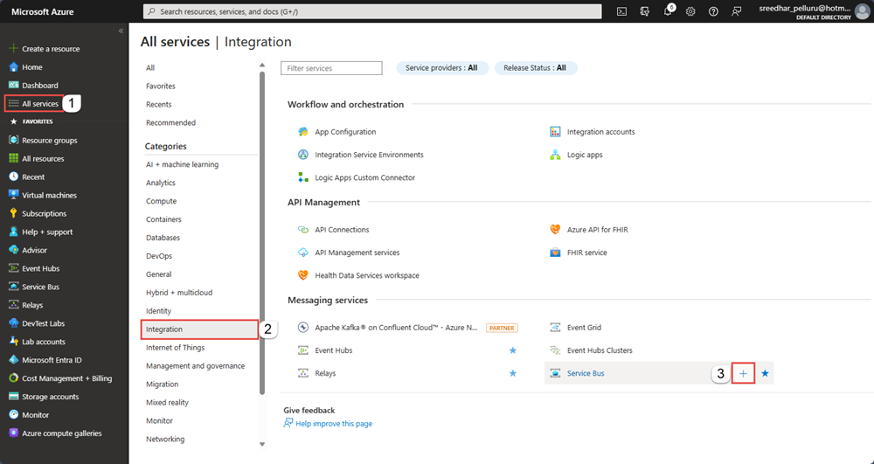
Task: Toggle favorite star for Service Bus
Action: (765, 373)
